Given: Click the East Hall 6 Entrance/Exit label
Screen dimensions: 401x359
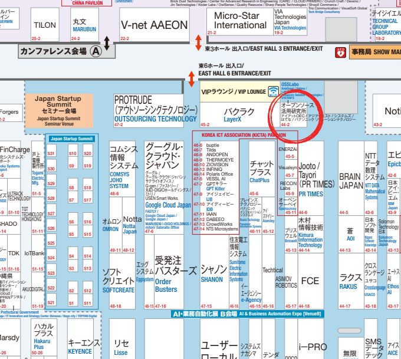Looking at the screenshot, I should [235, 70].
